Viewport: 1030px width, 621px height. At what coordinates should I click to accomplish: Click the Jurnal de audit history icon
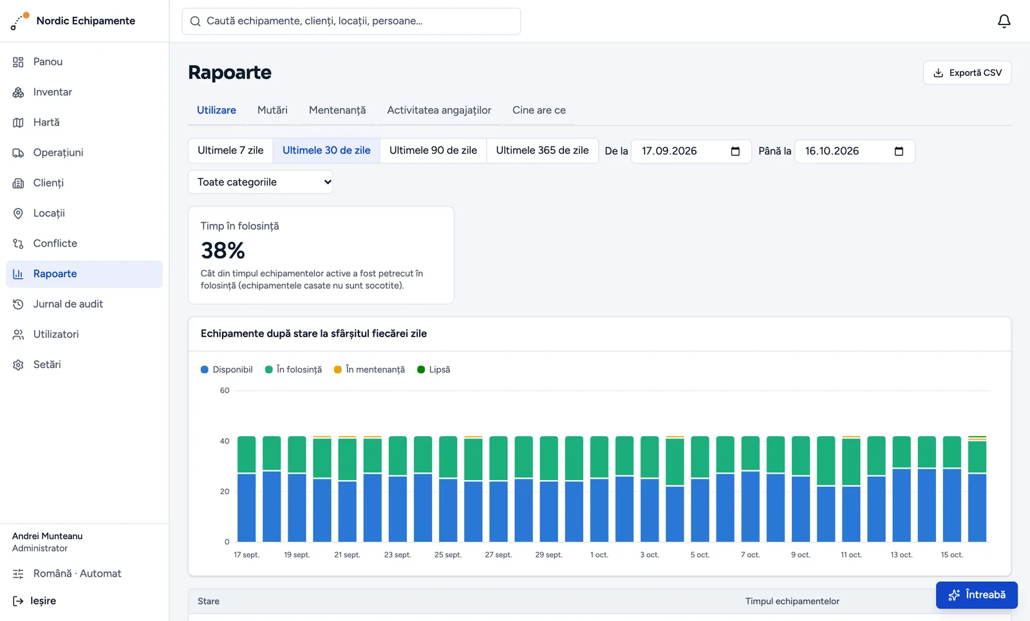tap(18, 304)
